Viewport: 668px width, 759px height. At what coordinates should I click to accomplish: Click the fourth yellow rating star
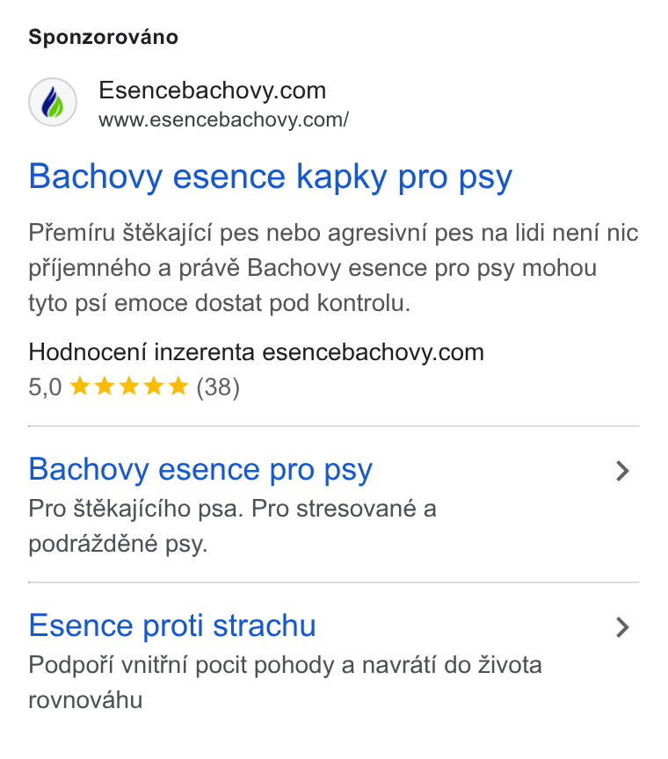[x=154, y=387]
